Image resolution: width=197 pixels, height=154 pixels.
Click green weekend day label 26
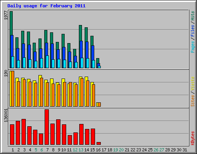click(x=156, y=150)
